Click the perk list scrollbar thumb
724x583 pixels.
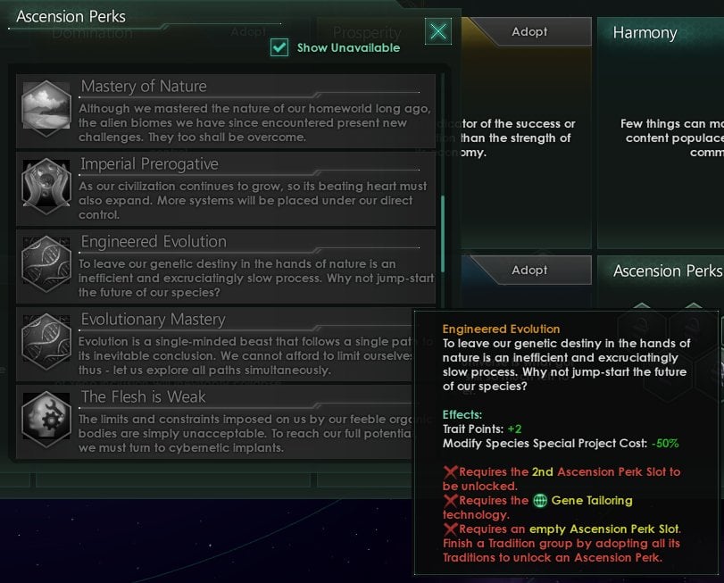pyautogui.click(x=443, y=234)
